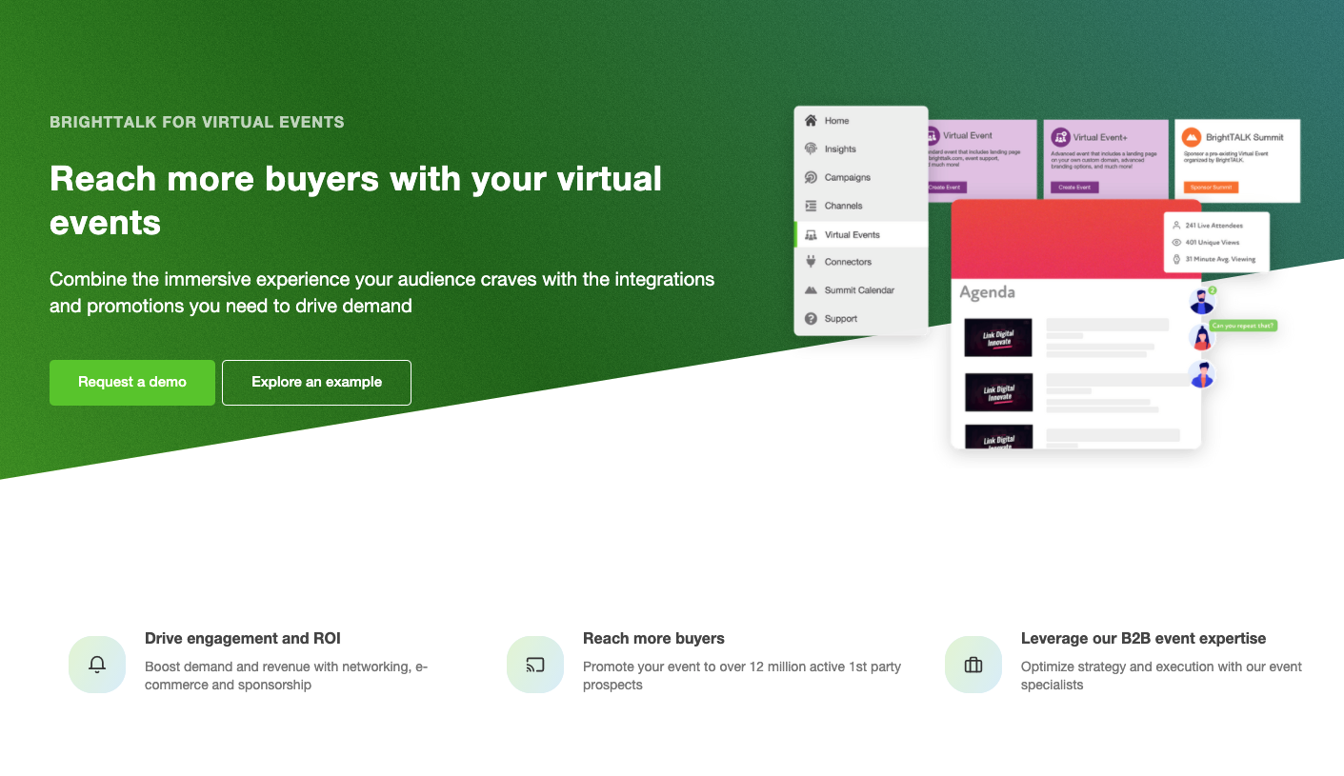Click the Request a demo button
This screenshot has width=1344, height=776.
[132, 382]
